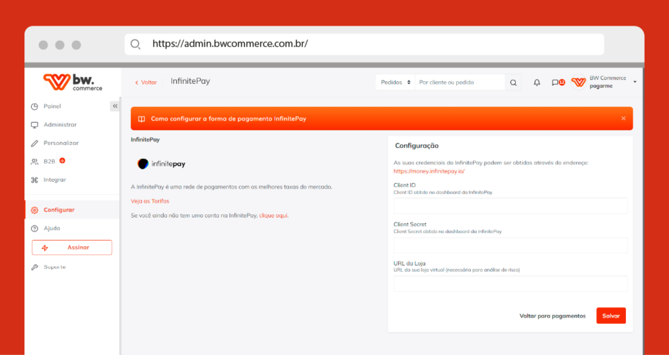Click the browser address bar search icon
The width and height of the screenshot is (669, 355).
click(x=135, y=44)
